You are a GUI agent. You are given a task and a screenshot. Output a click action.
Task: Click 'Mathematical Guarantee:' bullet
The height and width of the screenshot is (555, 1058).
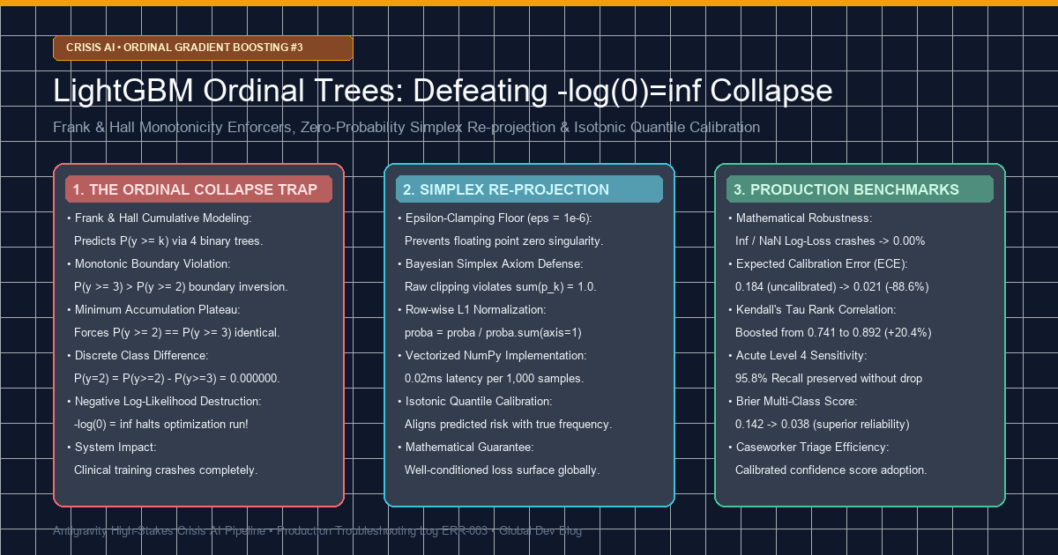[466, 447]
